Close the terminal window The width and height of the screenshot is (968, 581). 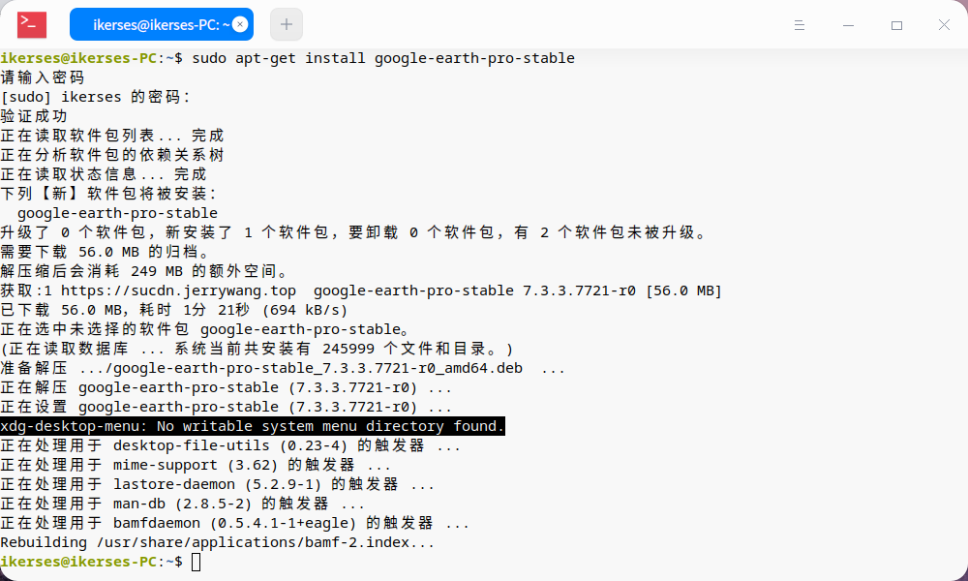click(944, 25)
